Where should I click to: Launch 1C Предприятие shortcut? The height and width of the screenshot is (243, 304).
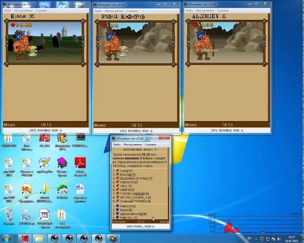click(x=27, y=193)
